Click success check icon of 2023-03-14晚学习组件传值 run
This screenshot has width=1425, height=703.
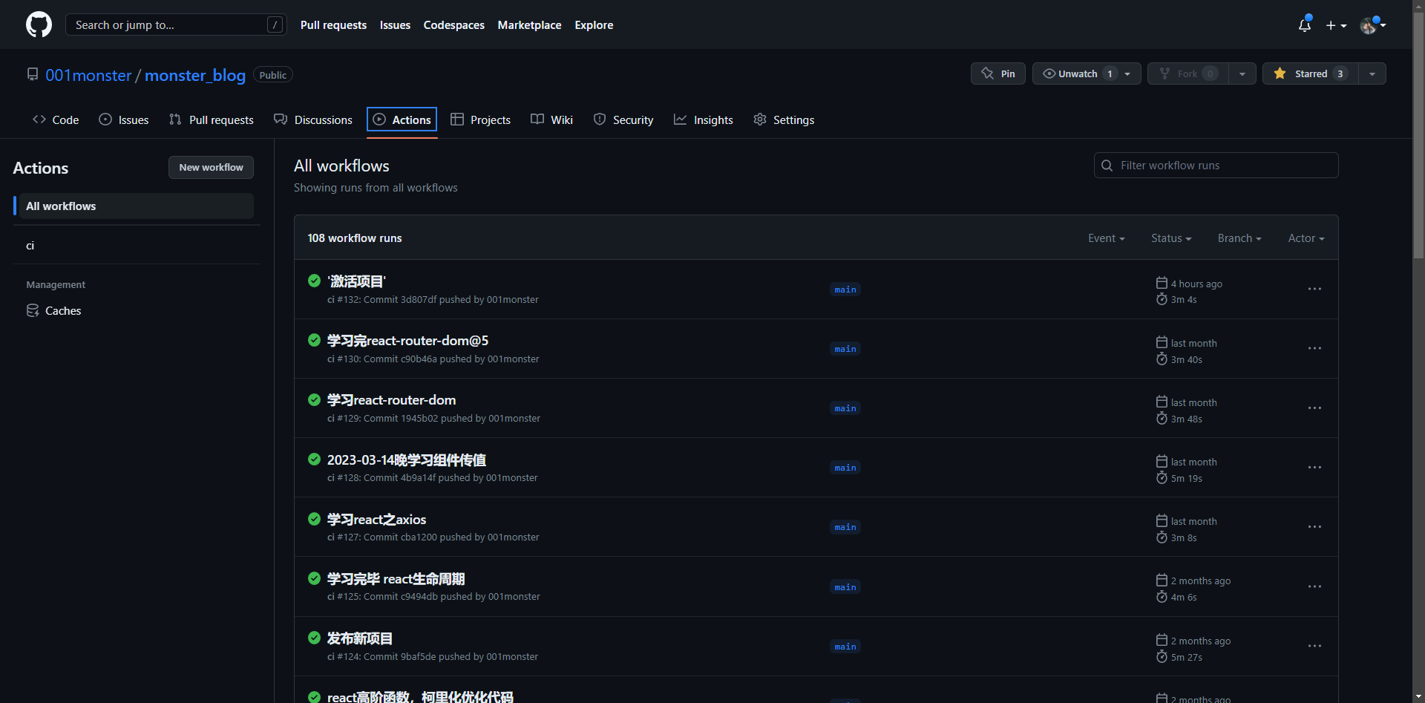pyautogui.click(x=314, y=460)
